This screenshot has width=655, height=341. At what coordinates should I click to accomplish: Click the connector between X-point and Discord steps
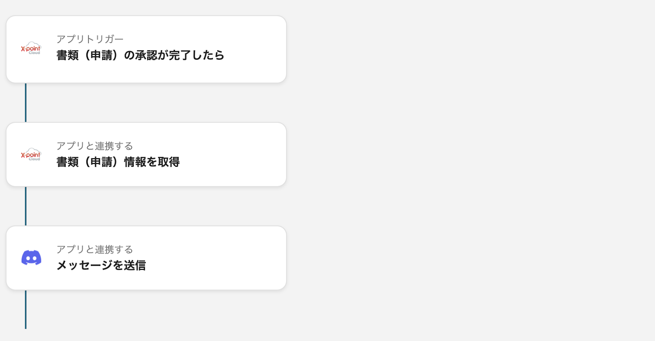(26, 206)
